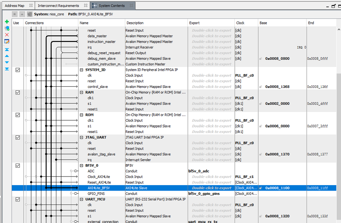Select the AXI4Lite_BF5V interface row
This screenshot has height=223, width=341.
pyautogui.click(x=174, y=188)
